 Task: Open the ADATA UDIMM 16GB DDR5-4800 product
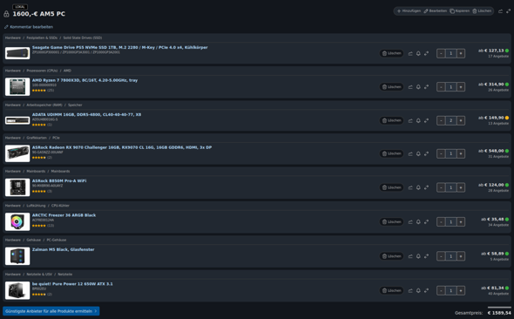86,115
